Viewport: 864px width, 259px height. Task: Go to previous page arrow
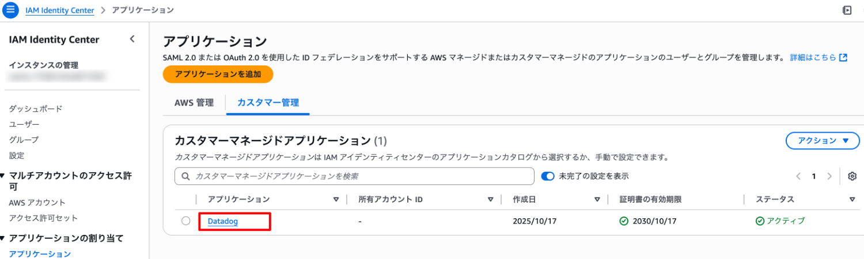tap(798, 176)
